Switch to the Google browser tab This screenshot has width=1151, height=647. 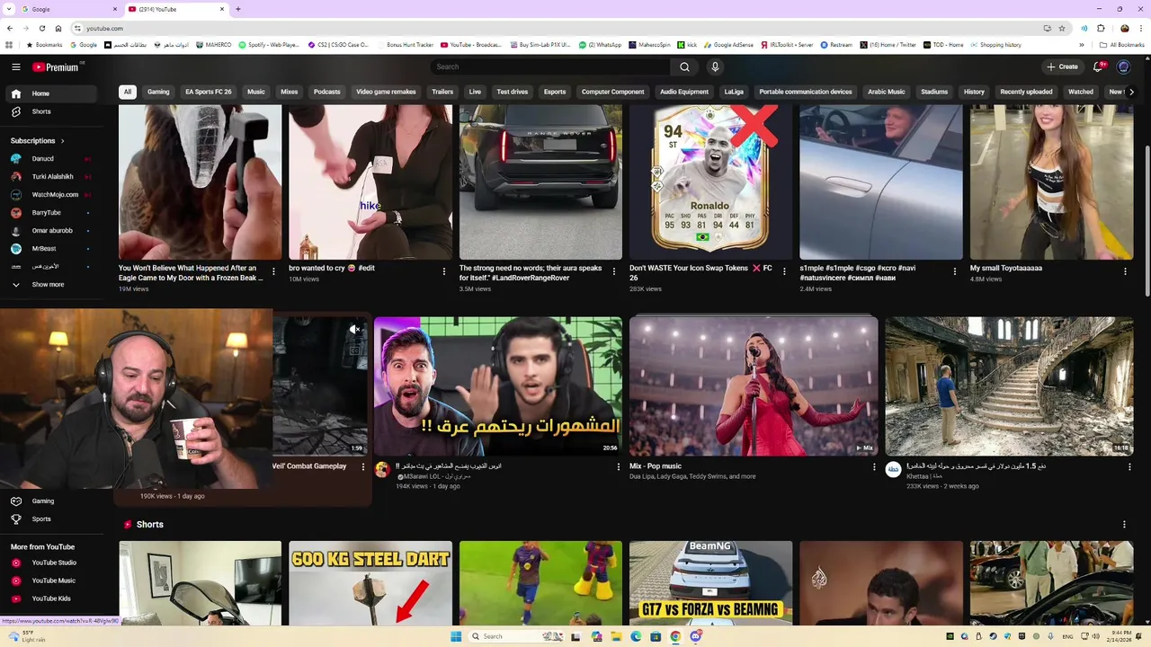pos(68,9)
